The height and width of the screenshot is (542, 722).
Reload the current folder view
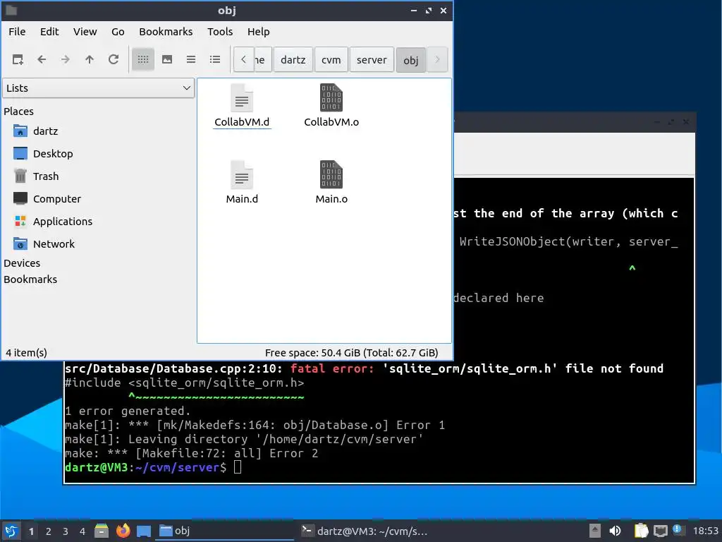pyautogui.click(x=114, y=59)
